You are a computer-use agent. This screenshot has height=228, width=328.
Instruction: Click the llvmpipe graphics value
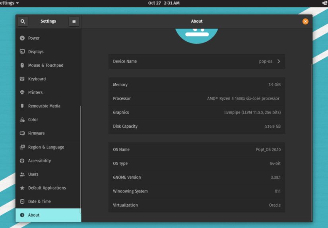coord(252,112)
